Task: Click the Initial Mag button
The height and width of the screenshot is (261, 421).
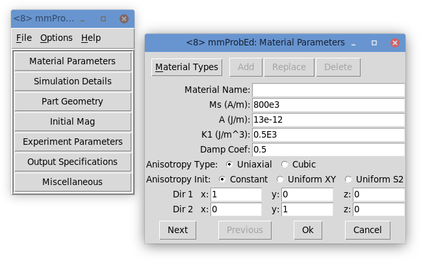Action: coord(72,122)
